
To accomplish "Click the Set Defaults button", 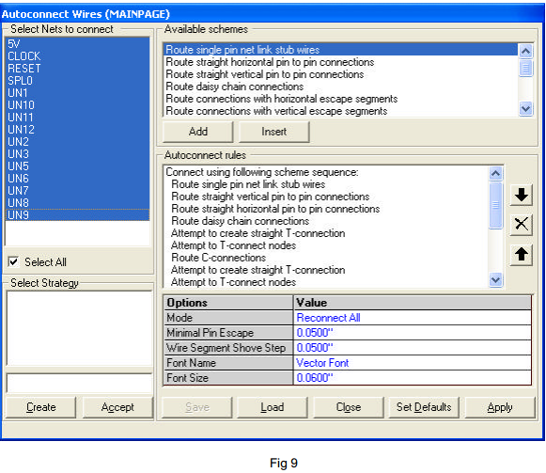I will point(424,407).
